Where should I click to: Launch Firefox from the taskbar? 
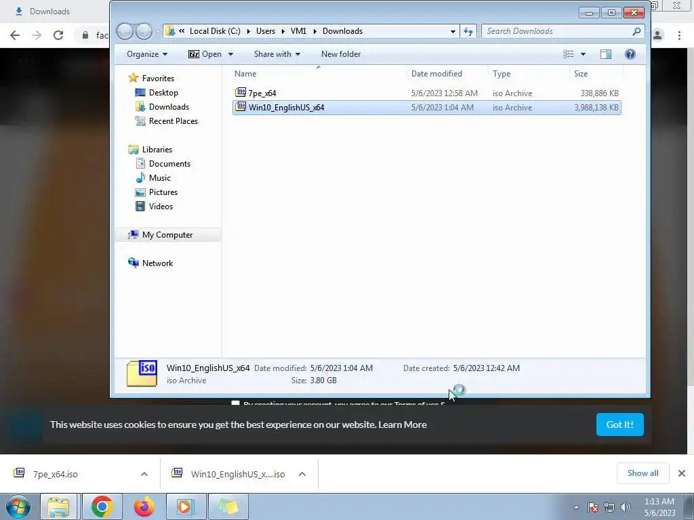click(144, 506)
